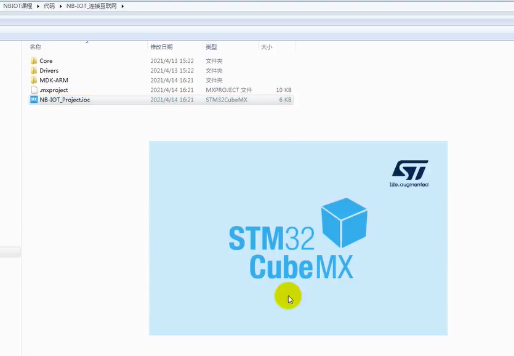Click Core's date 2021/4/13 15:22

tap(172, 61)
